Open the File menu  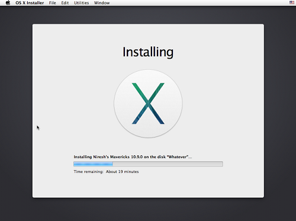53,3
